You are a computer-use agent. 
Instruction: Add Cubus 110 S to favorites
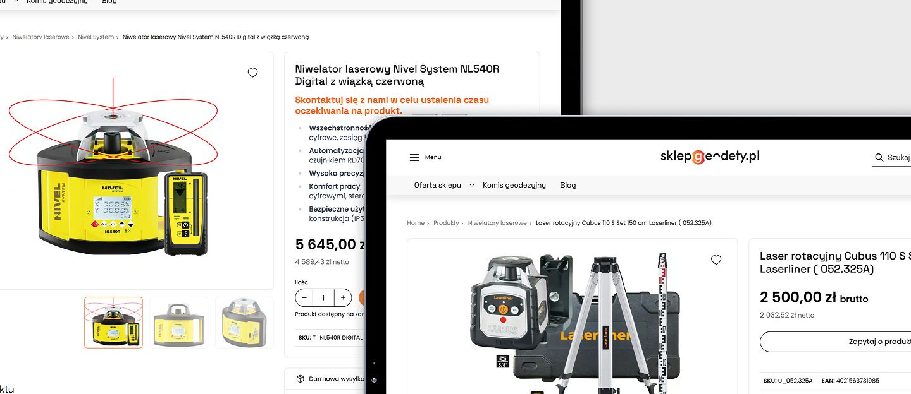click(716, 260)
